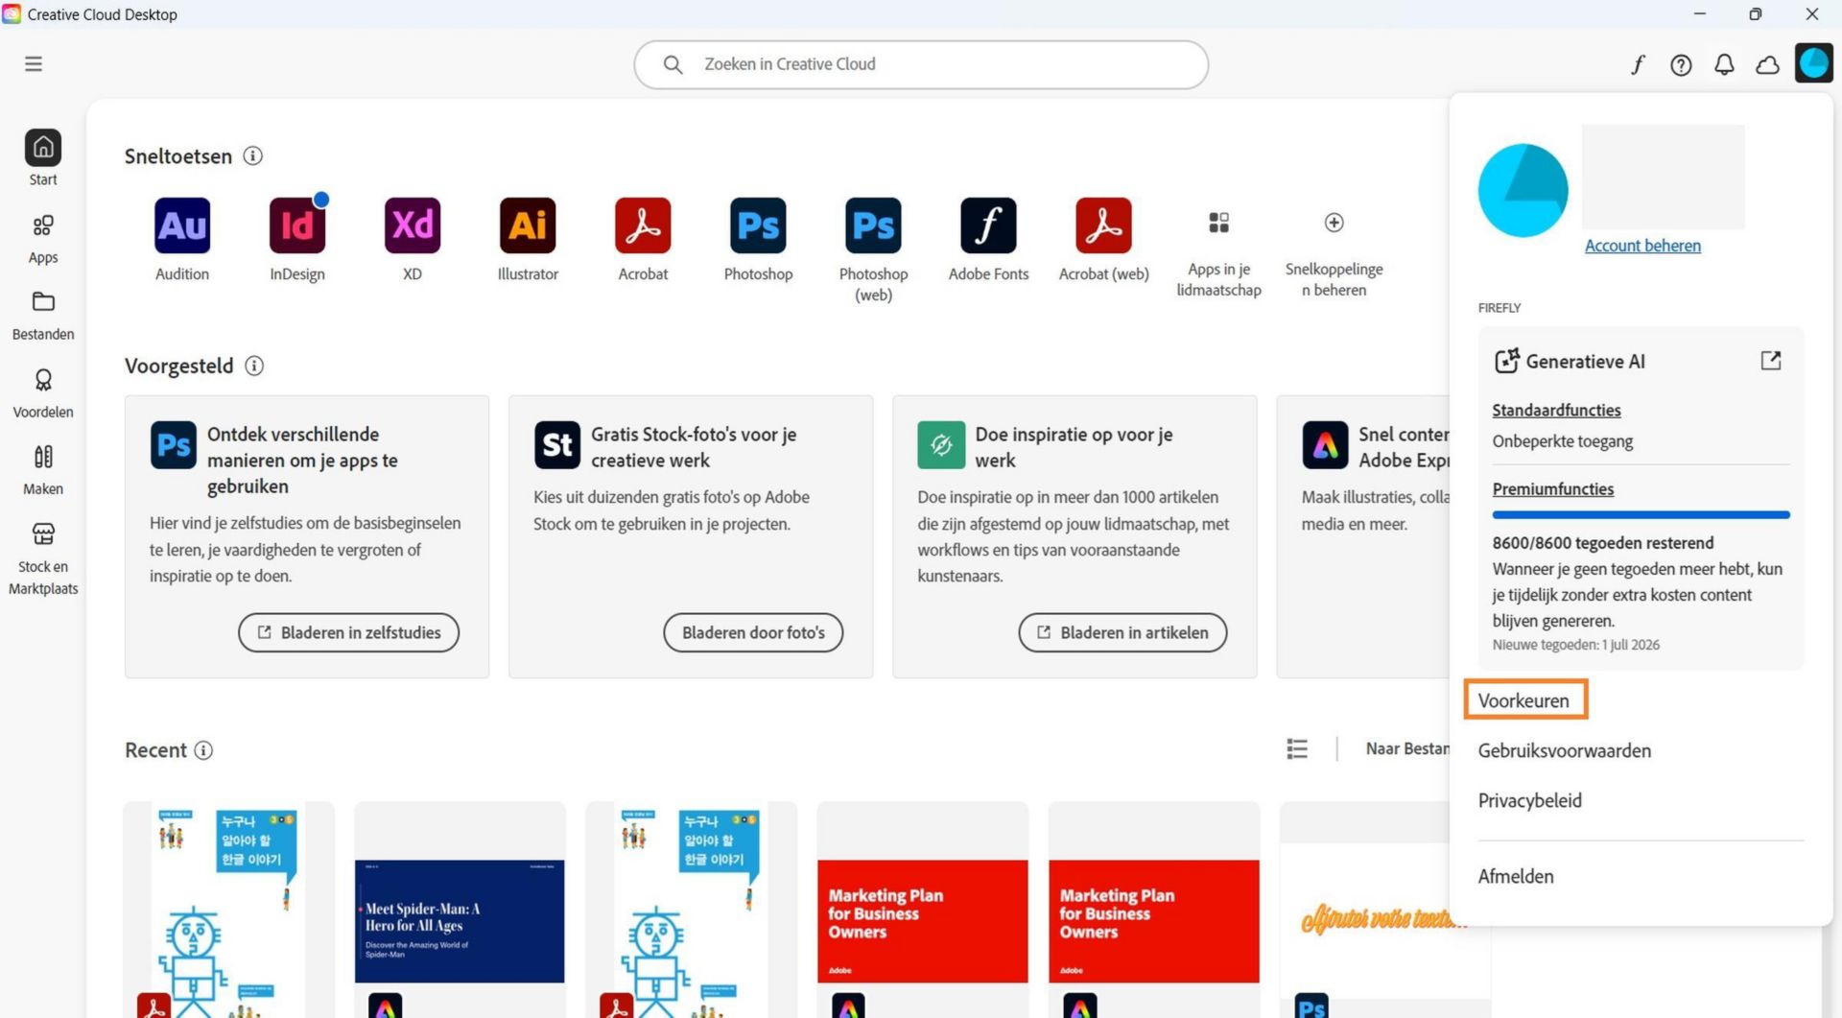
Task: Launch the InDesign app shortcut
Action: click(x=297, y=225)
